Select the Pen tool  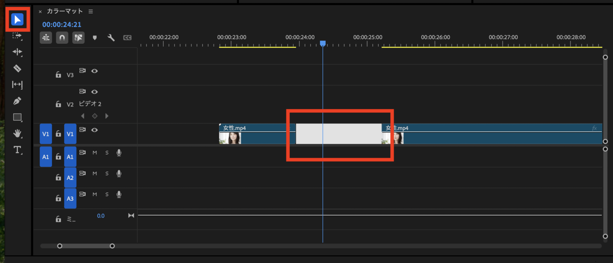click(18, 101)
